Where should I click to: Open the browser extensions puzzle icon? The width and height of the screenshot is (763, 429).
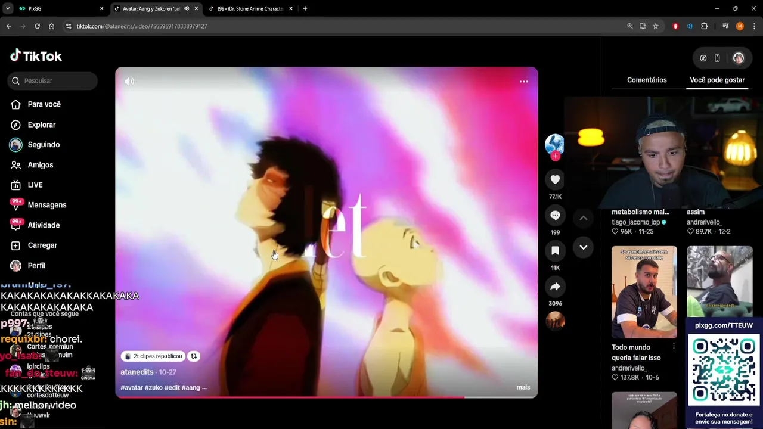click(704, 26)
